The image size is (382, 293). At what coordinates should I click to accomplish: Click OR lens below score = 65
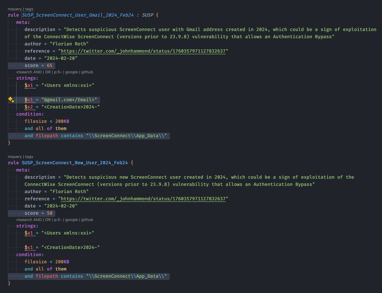pos(48,72)
